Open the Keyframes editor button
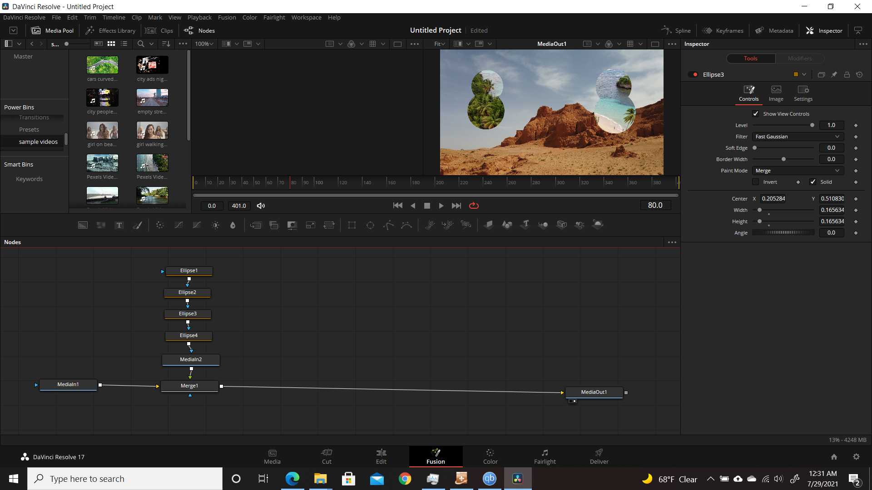Viewport: 872px width, 490px height. [x=723, y=30]
